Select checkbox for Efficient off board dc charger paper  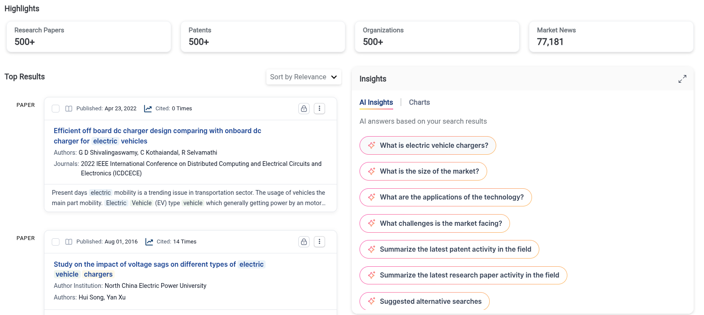(56, 109)
